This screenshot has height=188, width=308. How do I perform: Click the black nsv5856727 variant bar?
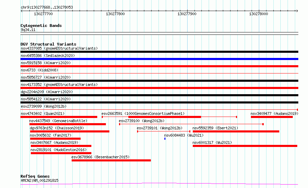pyautogui.click(x=159, y=81)
